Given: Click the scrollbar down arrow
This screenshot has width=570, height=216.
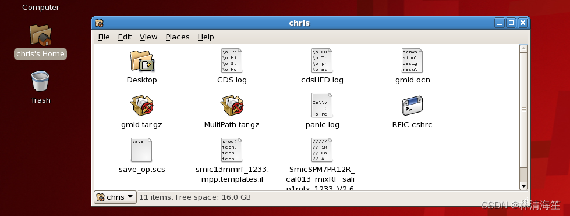Looking at the screenshot, I should tap(523, 186).
